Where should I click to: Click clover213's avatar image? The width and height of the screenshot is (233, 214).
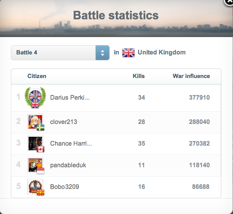[35, 122]
